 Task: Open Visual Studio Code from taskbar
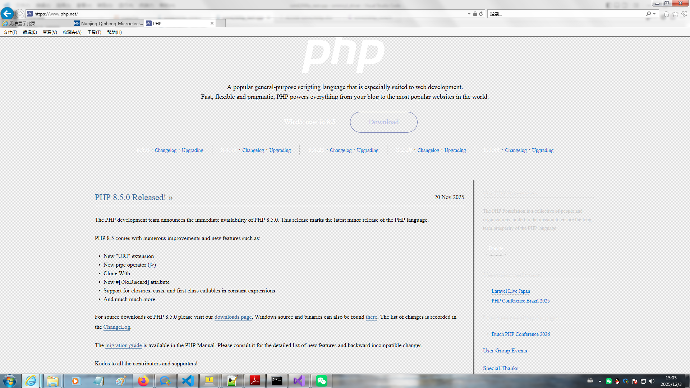188,381
